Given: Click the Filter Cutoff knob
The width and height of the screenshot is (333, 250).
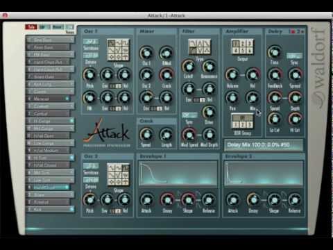Looking at the screenshot, I should [189, 67].
